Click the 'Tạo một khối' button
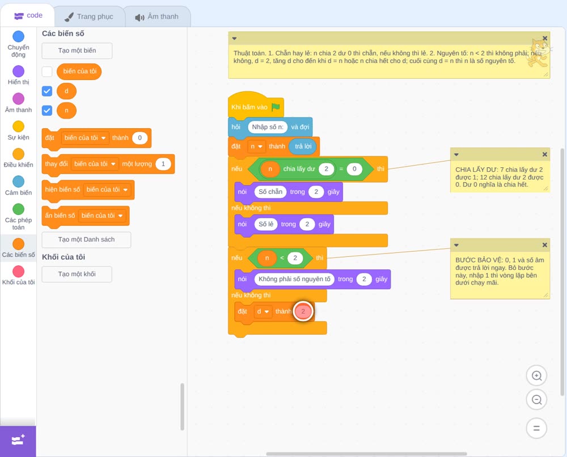This screenshot has height=457, width=567. pos(77,274)
